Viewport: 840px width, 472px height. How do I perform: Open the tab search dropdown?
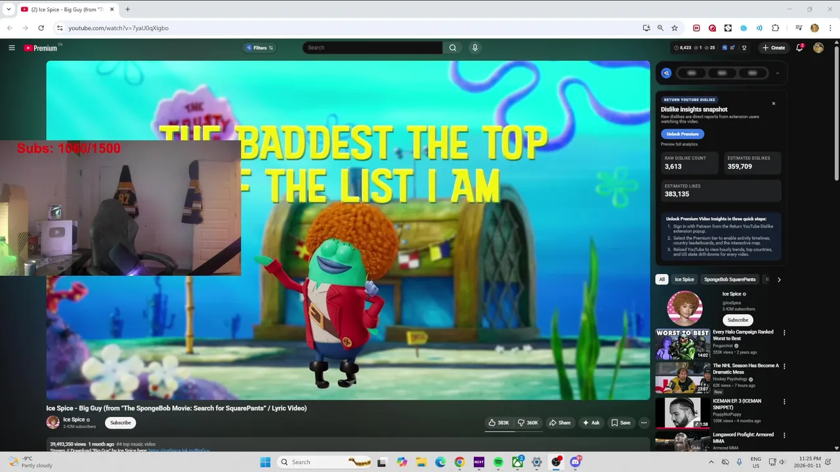point(9,9)
